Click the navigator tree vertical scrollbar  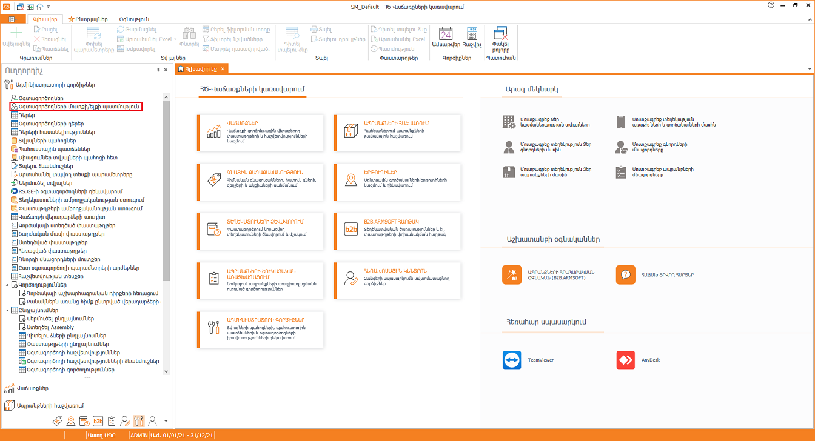pos(166,191)
